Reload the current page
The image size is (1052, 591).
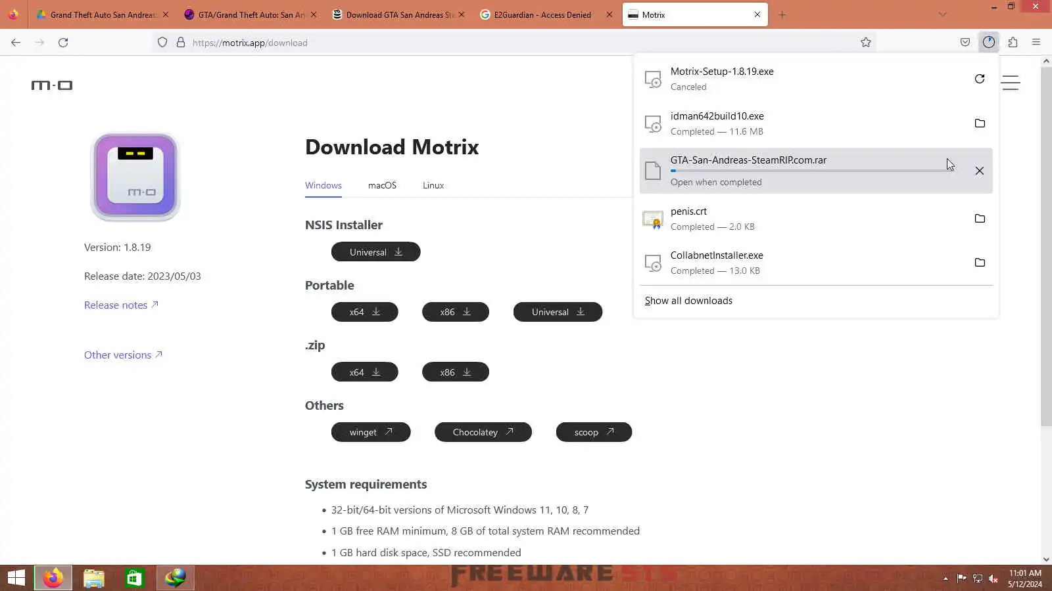coord(63,43)
